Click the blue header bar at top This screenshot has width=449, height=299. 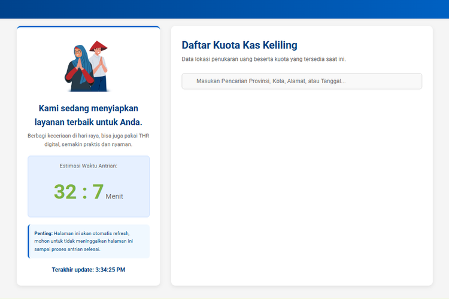(224, 9)
